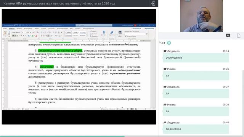Screen dimensions: 244x137
Task: Open the ConsultantPlus ribbon tab
Action: 88,29
